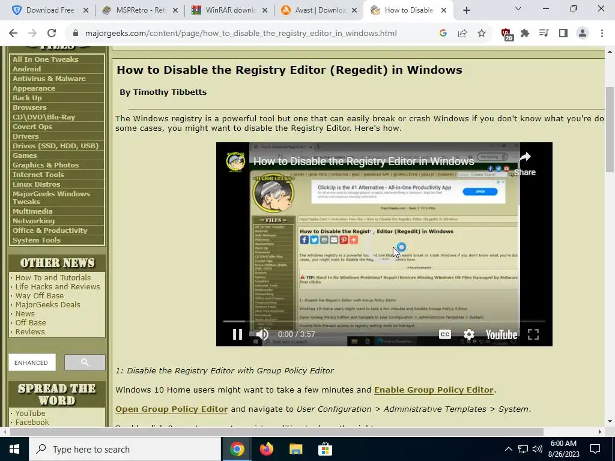Share the video via Share arrow

tap(525, 164)
